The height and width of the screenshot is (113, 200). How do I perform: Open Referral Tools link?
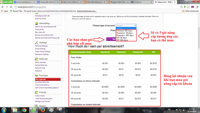pos(40,68)
